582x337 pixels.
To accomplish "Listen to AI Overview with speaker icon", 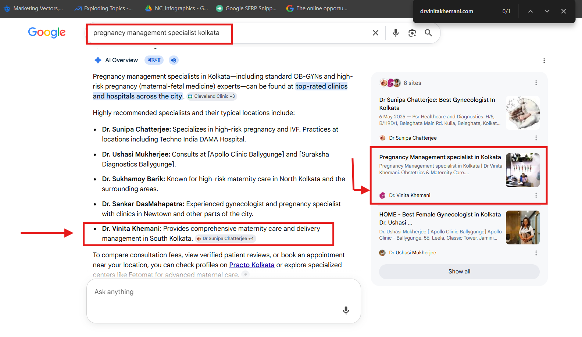I will 174,60.
